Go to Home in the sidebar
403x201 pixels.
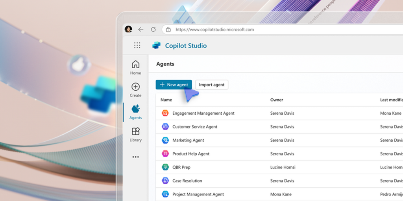[135, 67]
